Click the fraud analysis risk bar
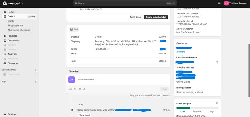The width and height of the screenshot is (250, 117). pos(197,108)
